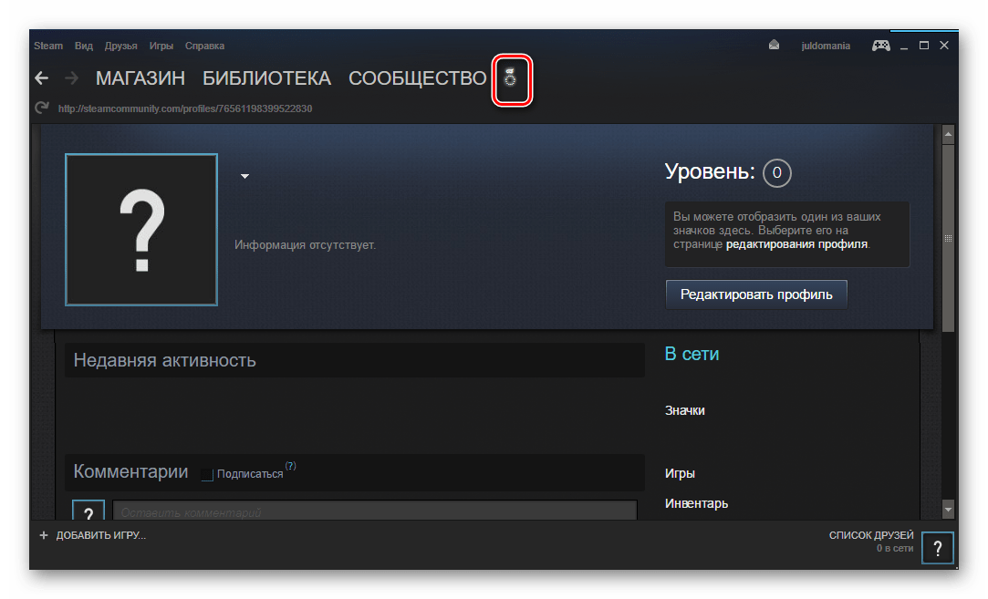Screen dimensions: 988x599
Task: Expand the dropdown arrow beside the avatar
Action: coord(245,176)
